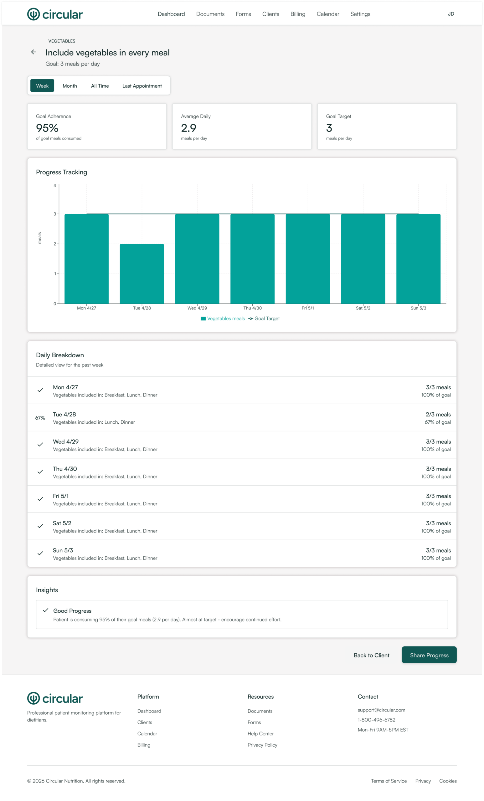Switch to the All Time range
The image size is (484, 801).
coord(100,86)
